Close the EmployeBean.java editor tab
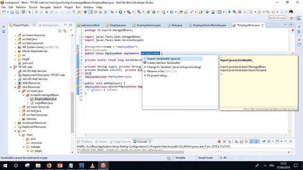303x170 pixels. pyautogui.click(x=262, y=25)
